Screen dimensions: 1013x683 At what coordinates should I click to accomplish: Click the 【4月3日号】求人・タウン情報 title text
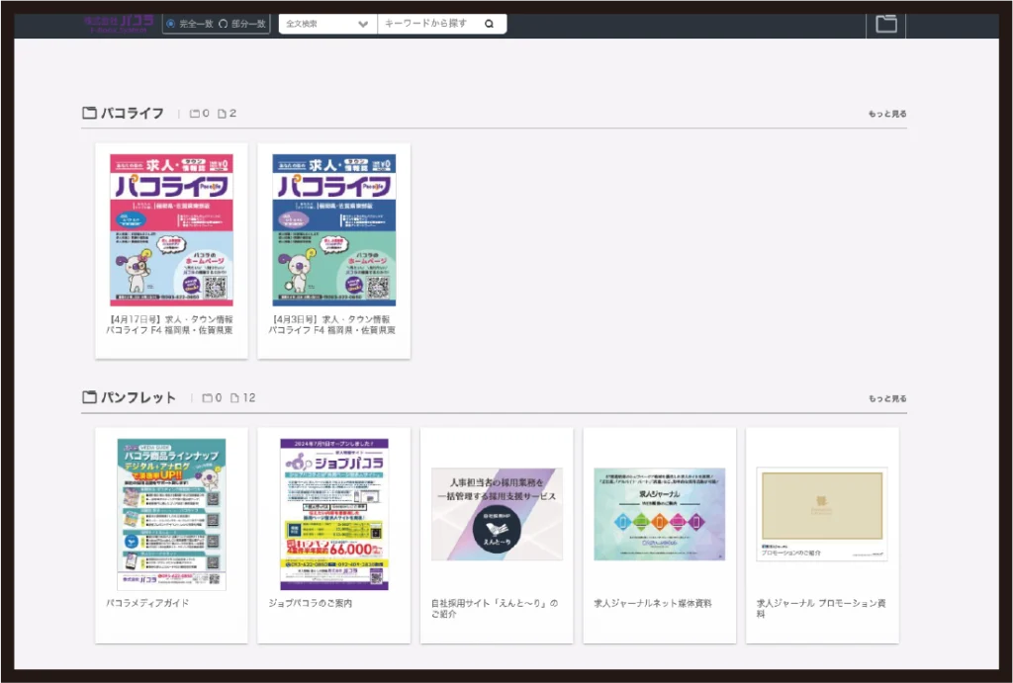coord(332,325)
